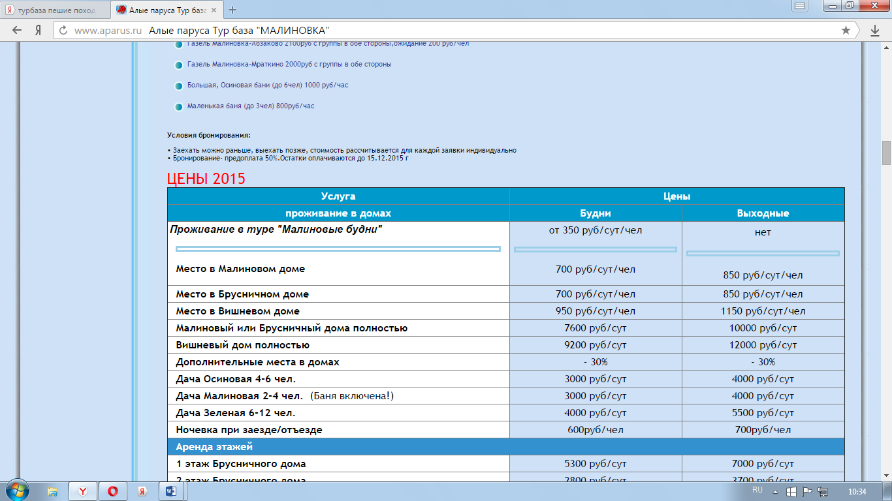
Task: Click the 700руб/чел price
Action: point(763,430)
